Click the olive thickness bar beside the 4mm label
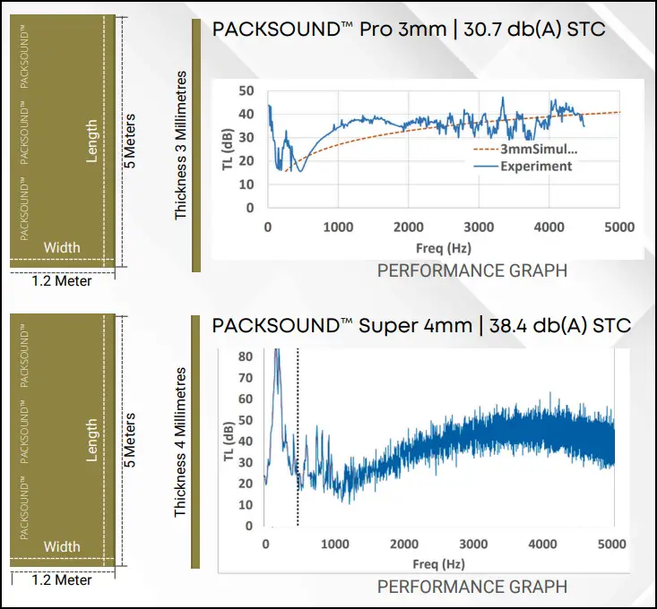 [195, 442]
